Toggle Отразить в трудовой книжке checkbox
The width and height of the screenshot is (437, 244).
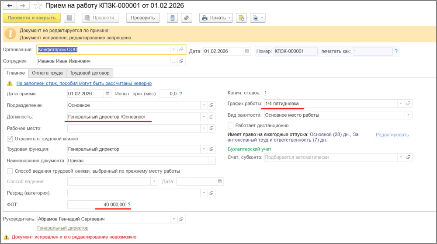pyautogui.click(x=10, y=139)
